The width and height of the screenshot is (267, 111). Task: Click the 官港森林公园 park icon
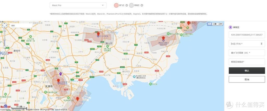(68, 98)
